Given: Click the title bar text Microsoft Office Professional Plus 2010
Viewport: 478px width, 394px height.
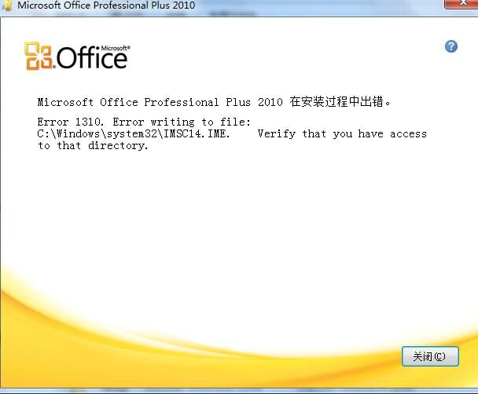Looking at the screenshot, I should tap(106, 5).
